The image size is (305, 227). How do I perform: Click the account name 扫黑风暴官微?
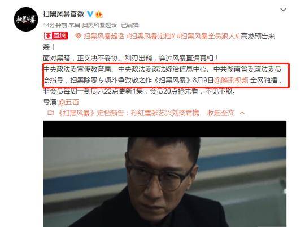tap(63, 14)
